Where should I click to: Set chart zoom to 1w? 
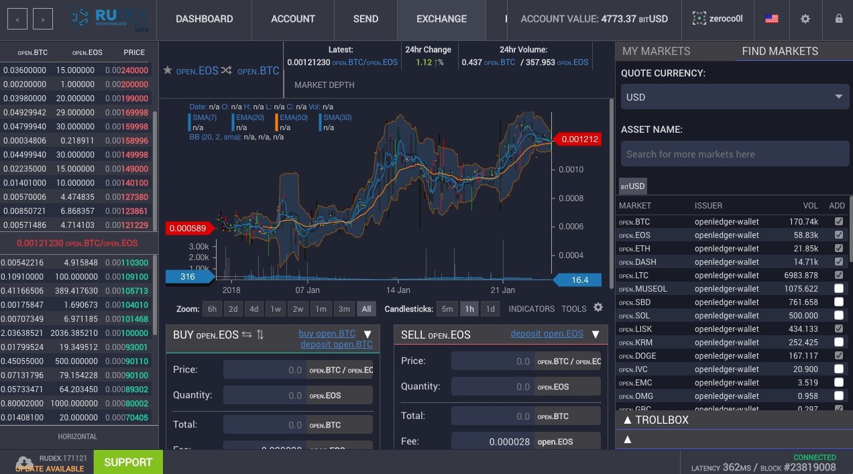point(275,309)
